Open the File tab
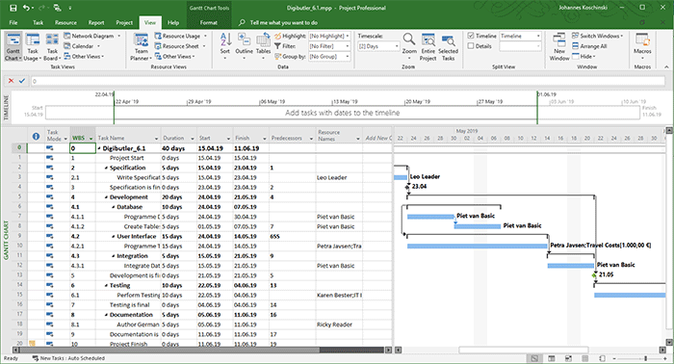The width and height of the screenshot is (674, 364). pyautogui.click(x=13, y=22)
